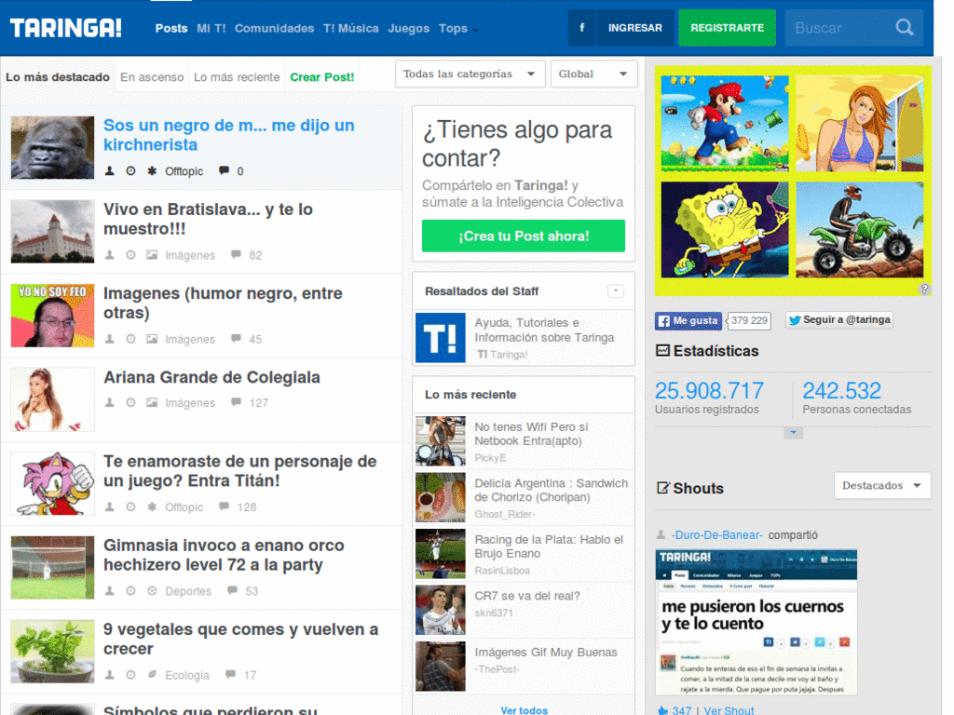Click the INGRESAR button

(x=635, y=28)
